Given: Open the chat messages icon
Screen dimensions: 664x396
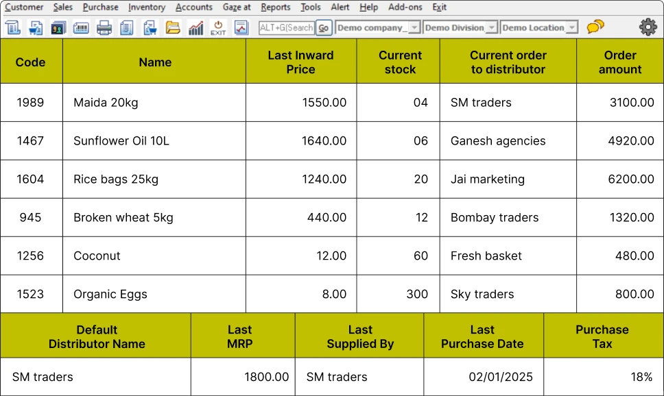Looking at the screenshot, I should point(594,27).
